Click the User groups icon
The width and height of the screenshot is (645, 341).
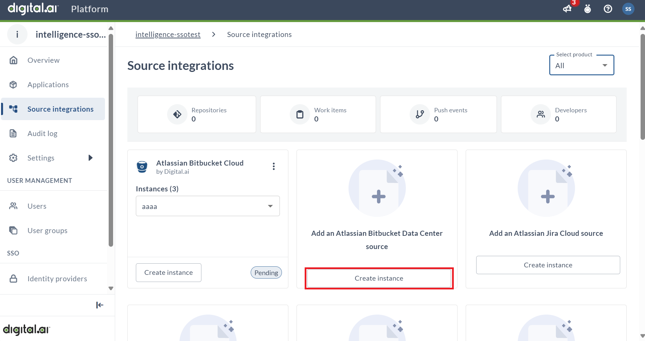pyautogui.click(x=13, y=230)
